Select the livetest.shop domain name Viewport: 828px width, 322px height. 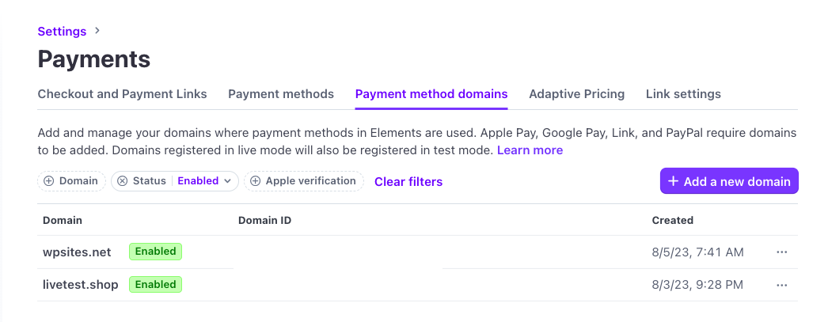tap(81, 285)
